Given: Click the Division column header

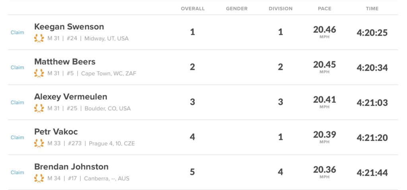Looking at the screenshot, I should (x=280, y=8).
